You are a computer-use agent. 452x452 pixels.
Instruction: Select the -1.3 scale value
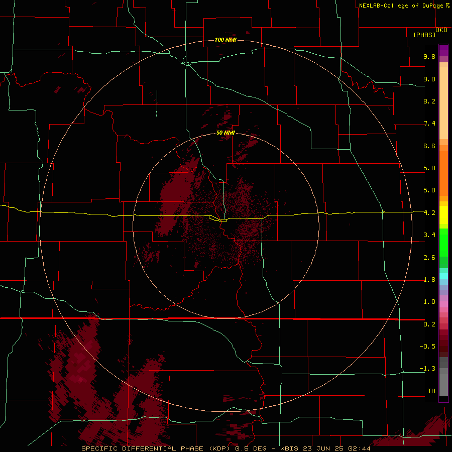[x=427, y=369]
